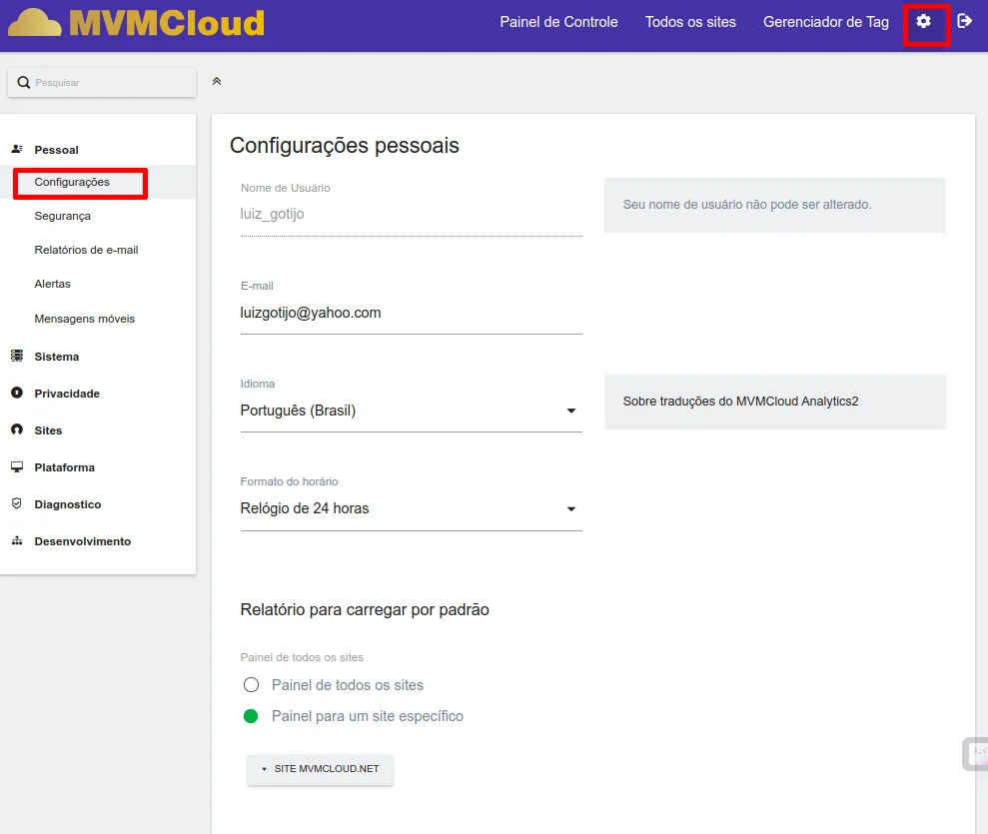The image size is (988, 834).
Task: Open Relatórios de e-mail in sidebar
Action: click(86, 250)
